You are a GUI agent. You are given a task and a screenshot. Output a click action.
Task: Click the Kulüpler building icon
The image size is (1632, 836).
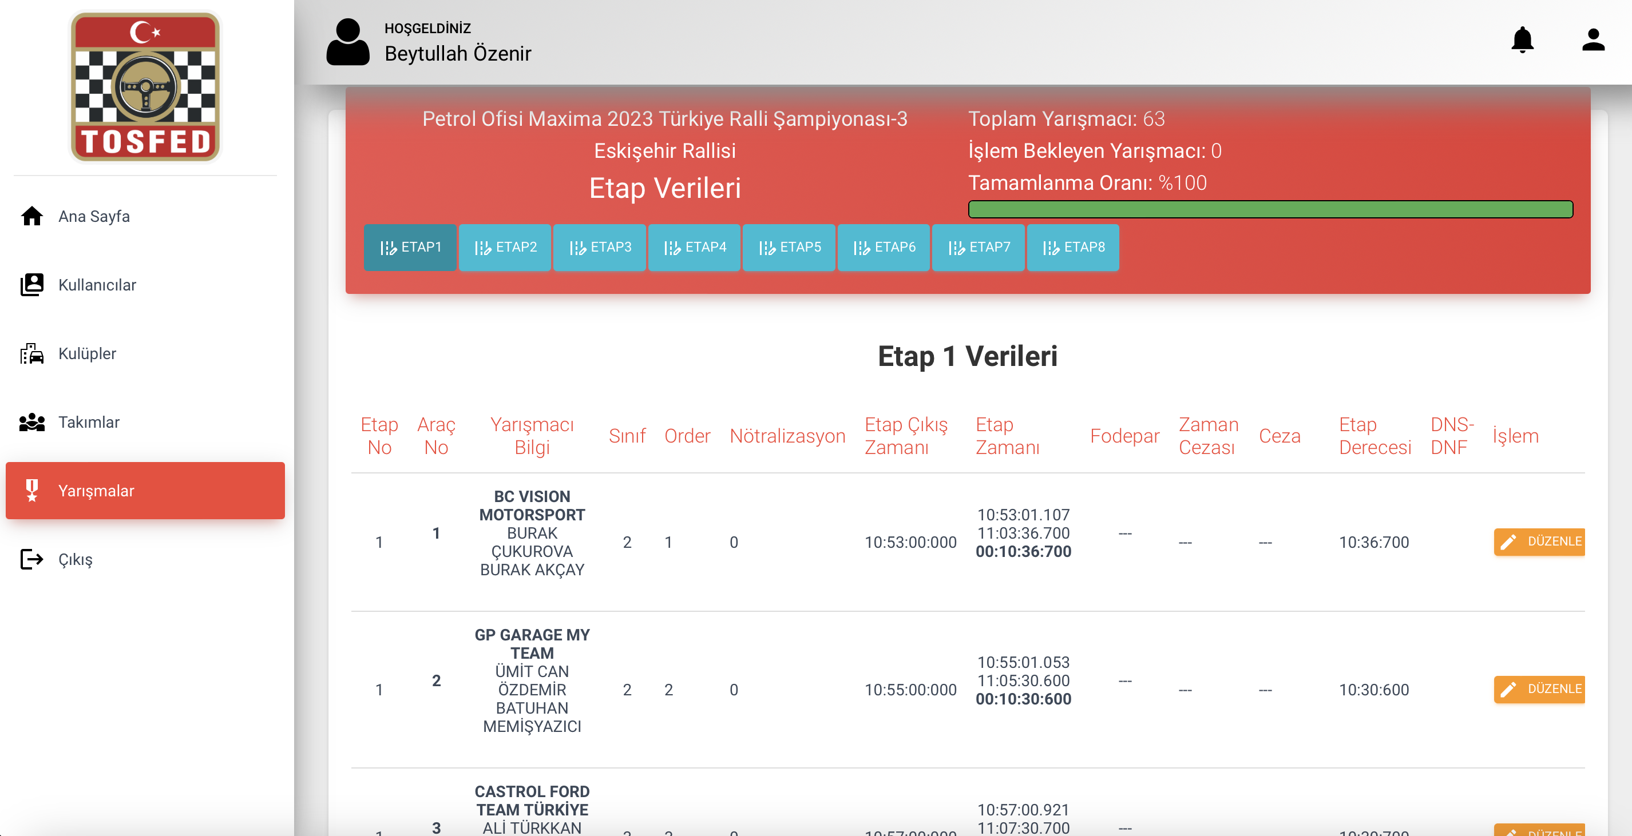31,354
